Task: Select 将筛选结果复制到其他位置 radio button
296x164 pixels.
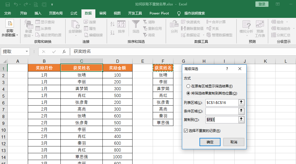Action: click(188, 93)
